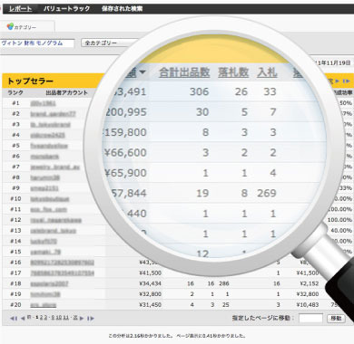Open the long numeric seller link in row #16
The height and width of the screenshot is (344, 354).
(x=63, y=263)
